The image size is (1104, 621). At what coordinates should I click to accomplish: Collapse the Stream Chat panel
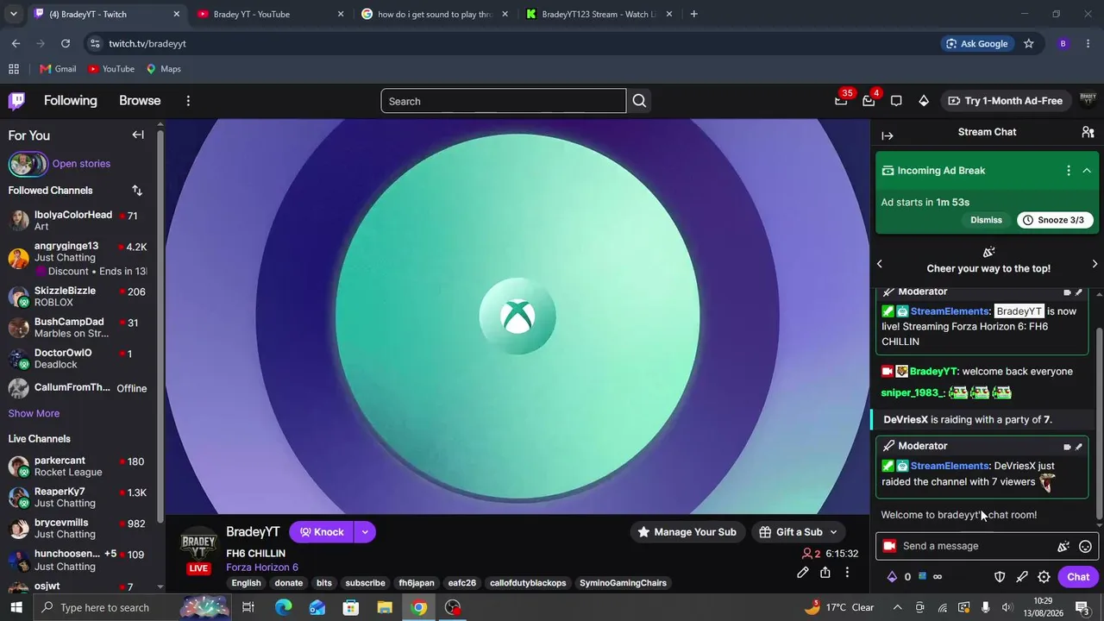tap(888, 135)
